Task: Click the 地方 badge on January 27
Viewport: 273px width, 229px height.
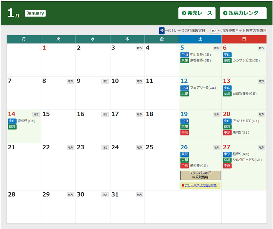Action: pyautogui.click(x=261, y=147)
